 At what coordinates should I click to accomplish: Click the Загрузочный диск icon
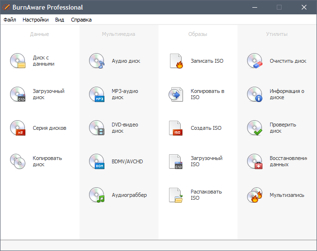[x=18, y=94]
